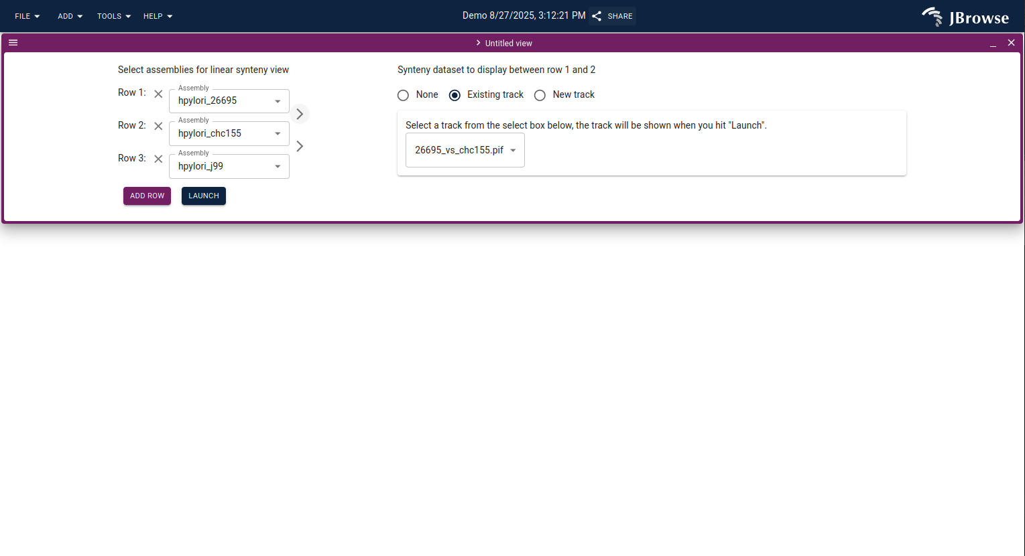Select the New track radio option
Viewport: 1025px width, 556px height.
[x=540, y=95]
